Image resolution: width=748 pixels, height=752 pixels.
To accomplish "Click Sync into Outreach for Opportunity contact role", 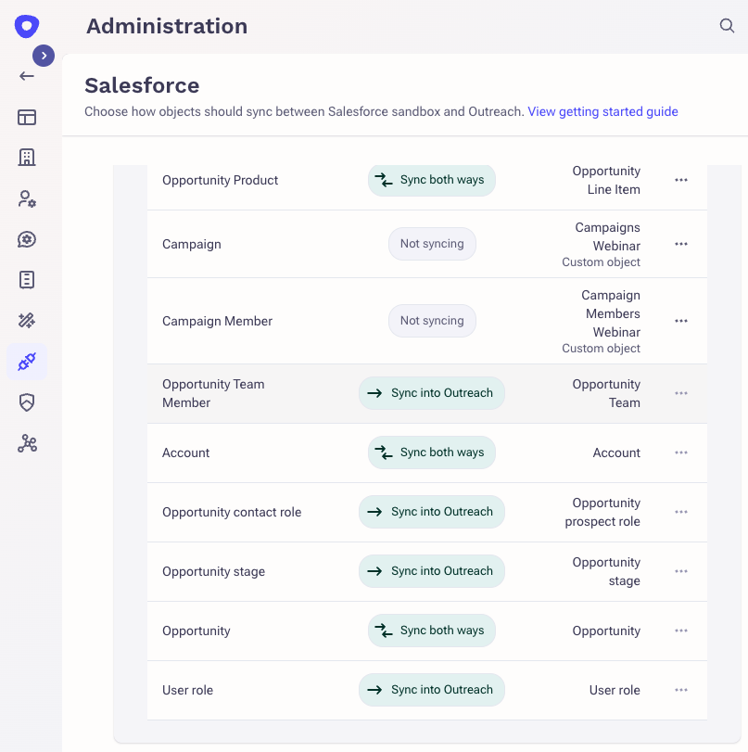I will 432,512.
